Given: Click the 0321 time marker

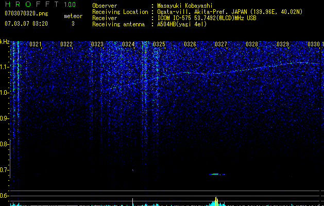Looking at the screenshot, I should coord(36,44).
